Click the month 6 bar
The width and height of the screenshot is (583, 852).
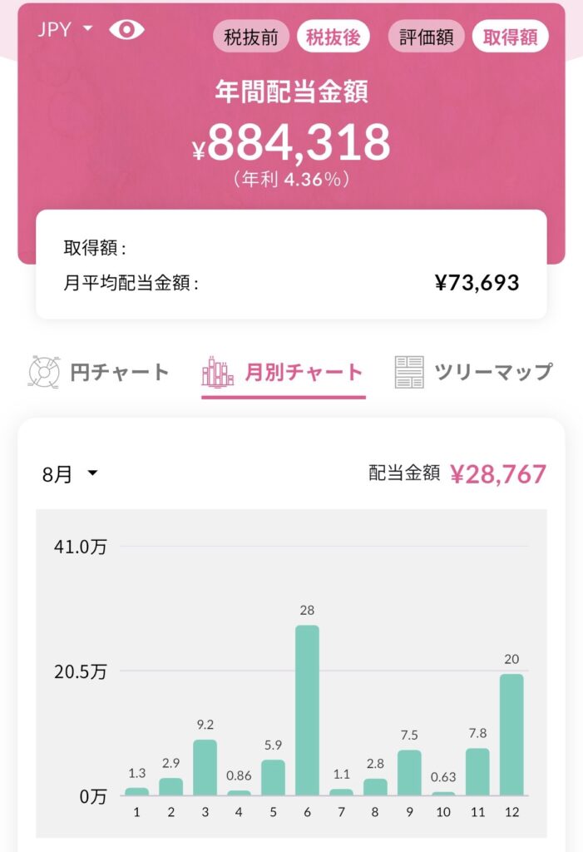coord(307,710)
